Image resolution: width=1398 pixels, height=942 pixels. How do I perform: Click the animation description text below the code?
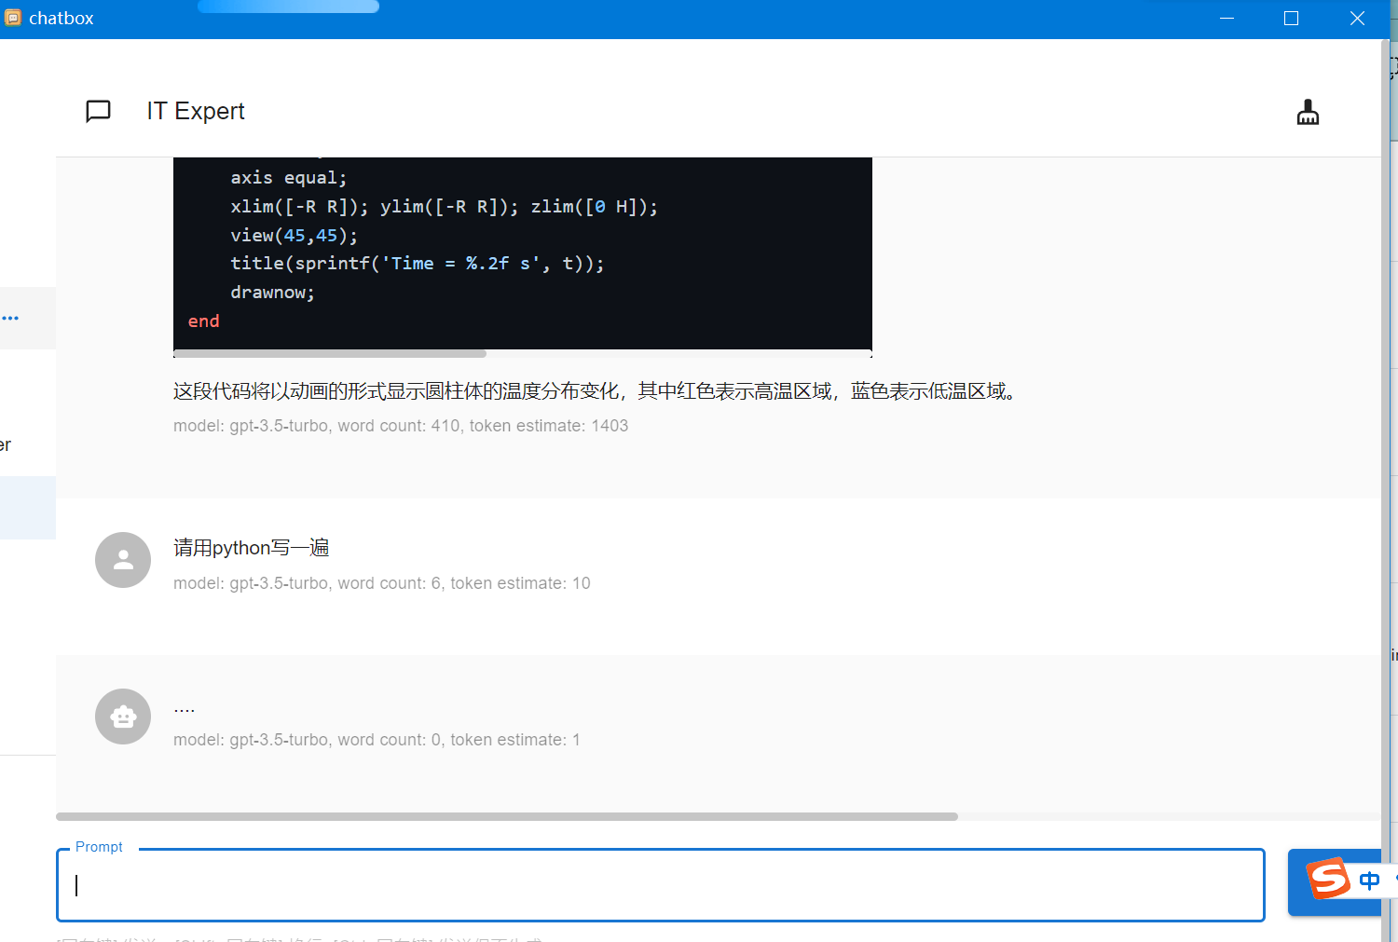click(x=594, y=390)
